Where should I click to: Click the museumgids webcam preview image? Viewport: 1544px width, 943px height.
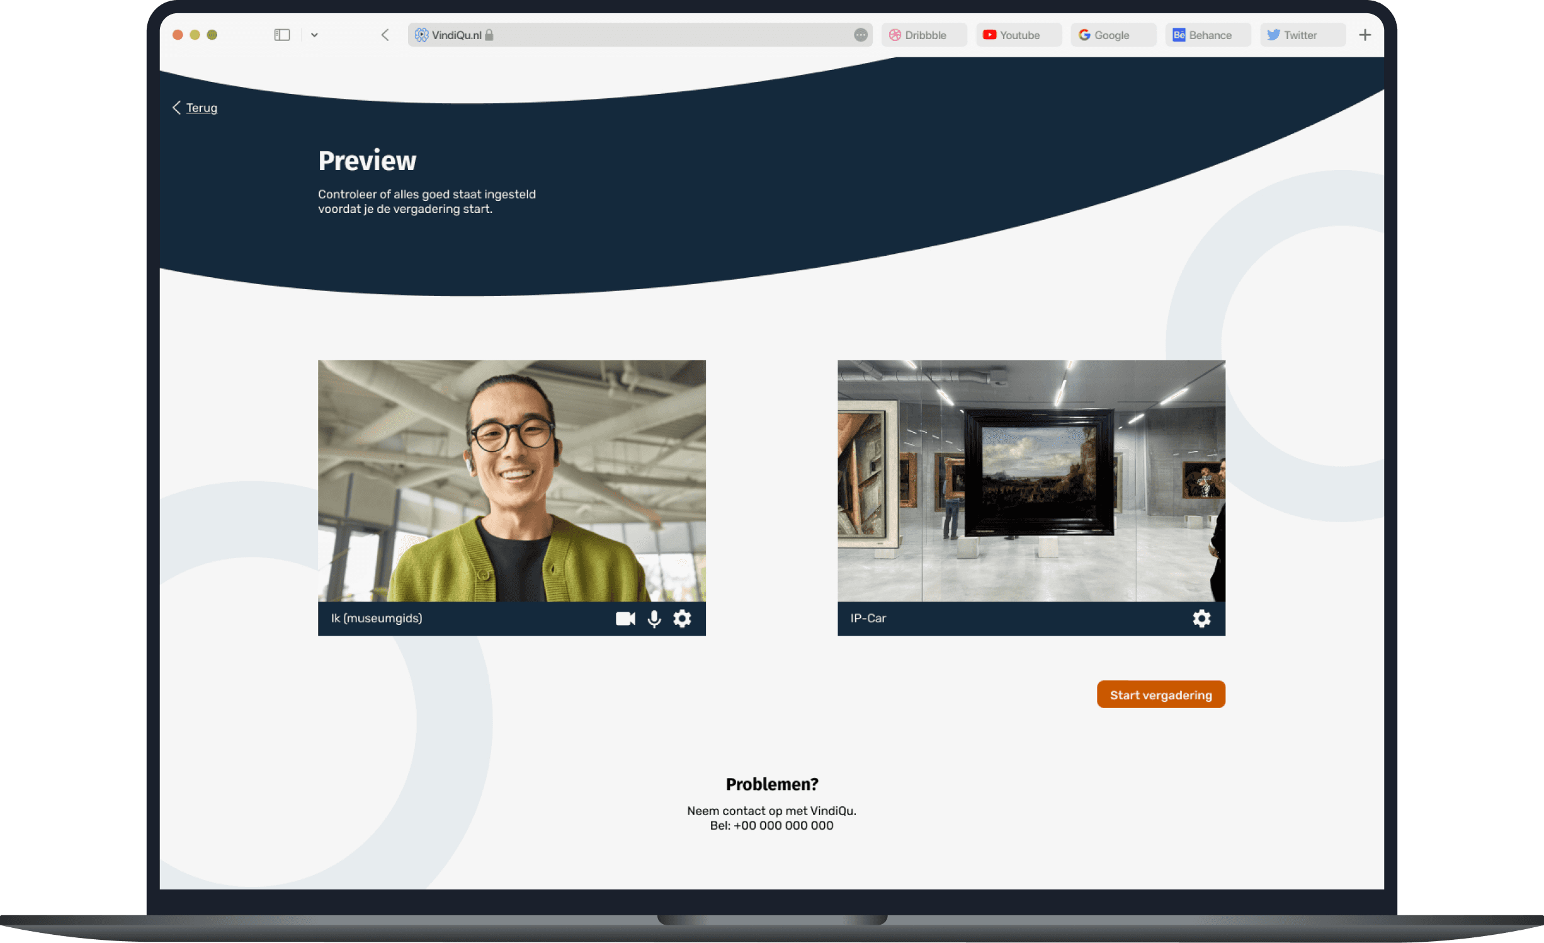pyautogui.click(x=511, y=481)
